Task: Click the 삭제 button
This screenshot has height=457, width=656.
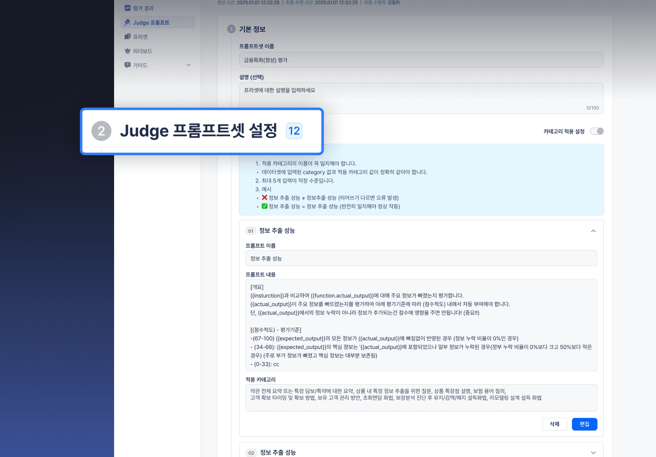Action: (554, 424)
